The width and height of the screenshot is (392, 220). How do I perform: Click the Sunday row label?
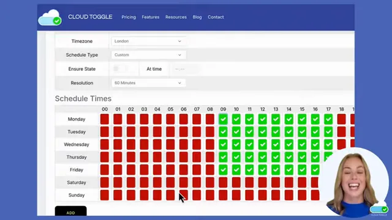(77, 195)
